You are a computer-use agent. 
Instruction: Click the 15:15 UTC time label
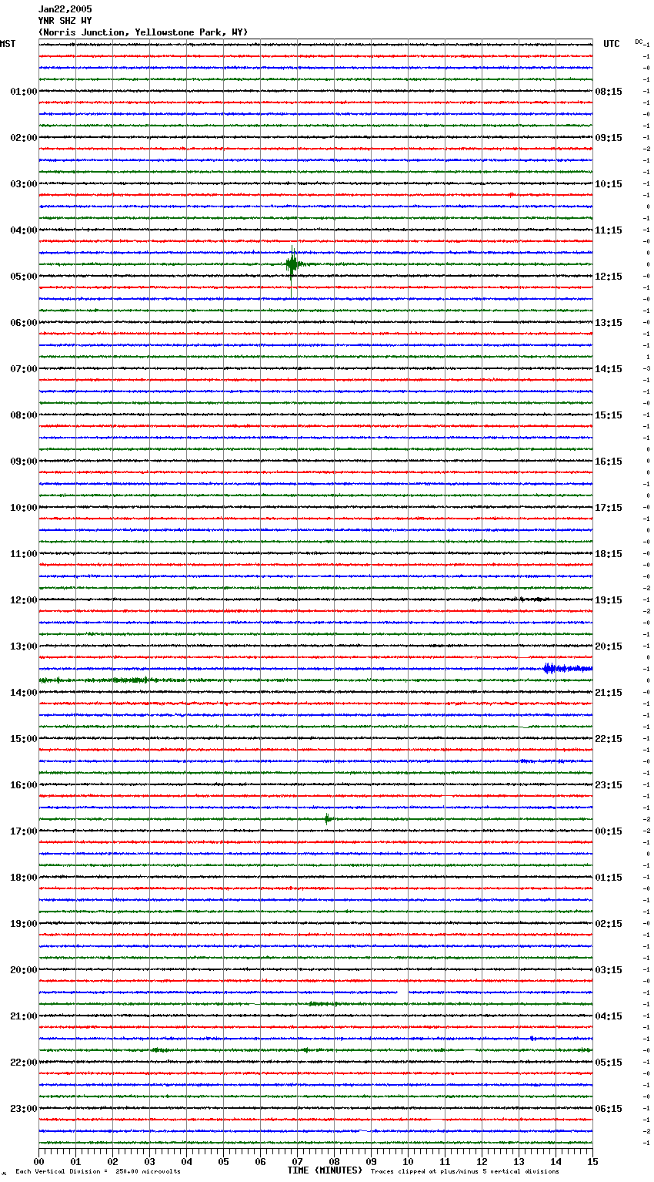pyautogui.click(x=609, y=415)
